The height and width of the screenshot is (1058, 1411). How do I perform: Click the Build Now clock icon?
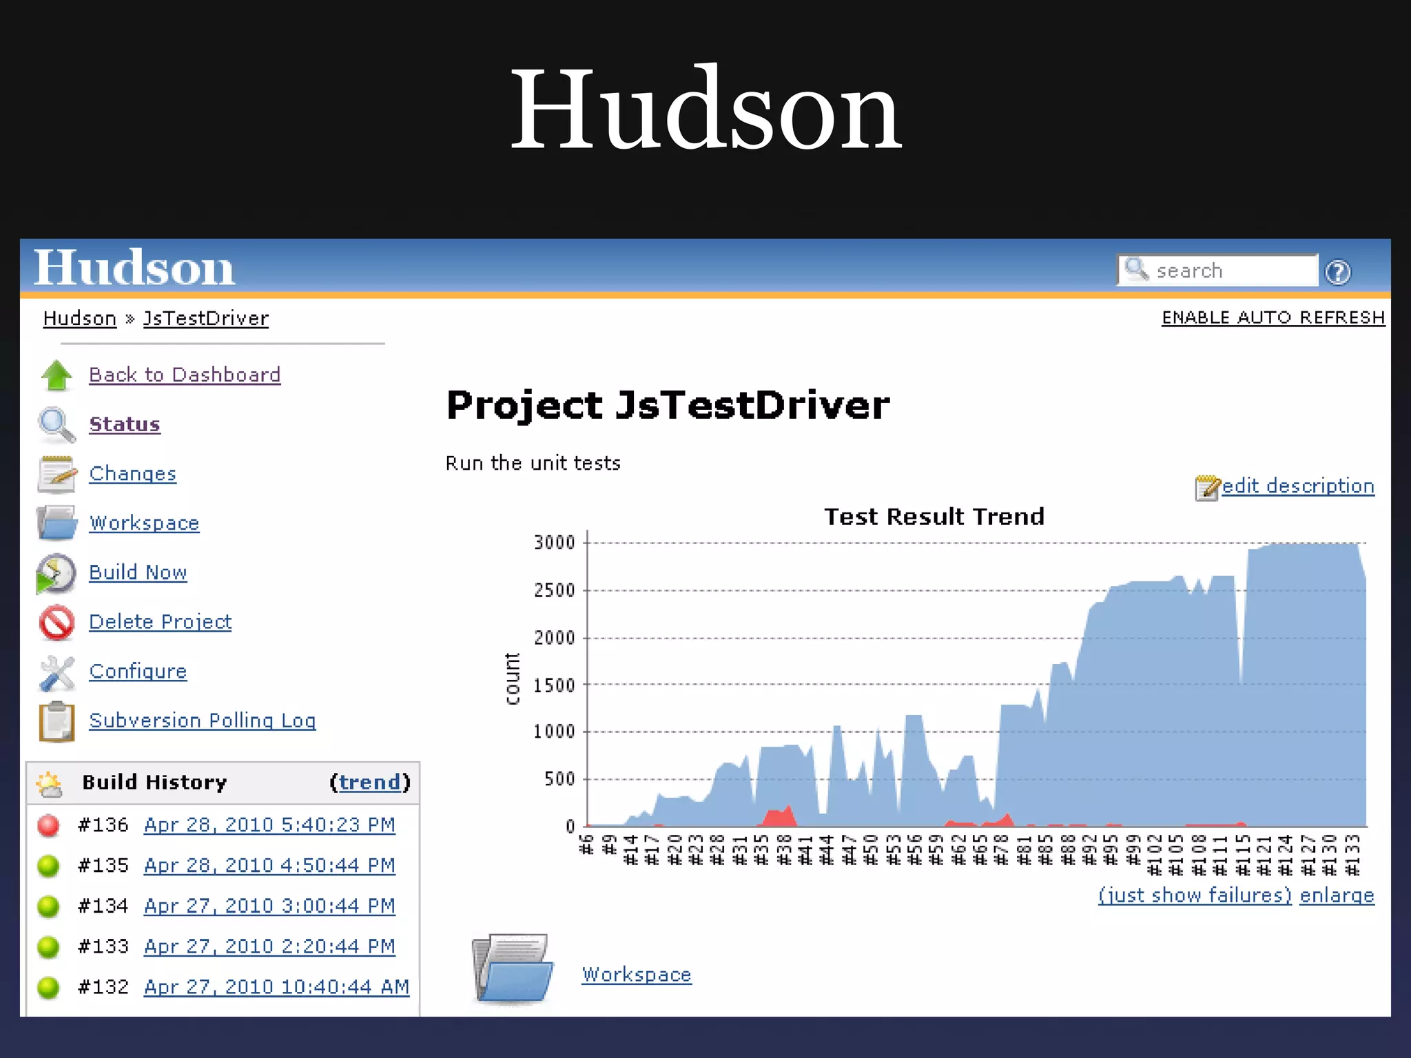[56, 573]
